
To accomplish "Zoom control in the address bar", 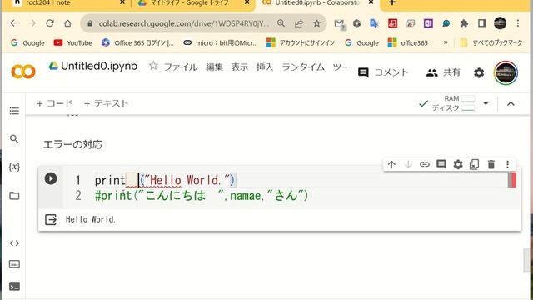I will coord(281,23).
